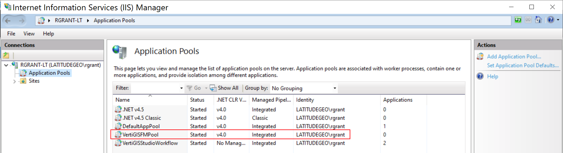
Task: Select Application Pools in Connections tree
Action: 49,73
